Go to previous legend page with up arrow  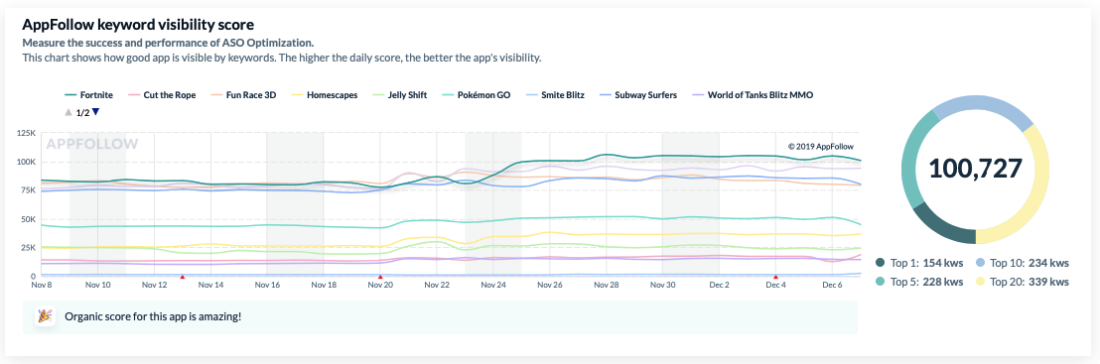click(69, 112)
